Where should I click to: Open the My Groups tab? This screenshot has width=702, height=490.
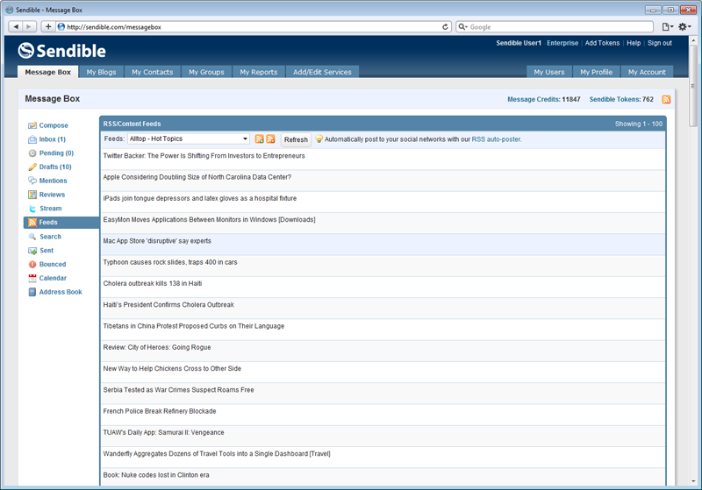pos(206,72)
